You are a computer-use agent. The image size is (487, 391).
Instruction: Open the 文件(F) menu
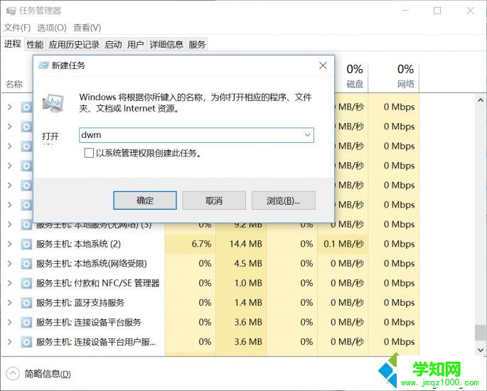(17, 28)
